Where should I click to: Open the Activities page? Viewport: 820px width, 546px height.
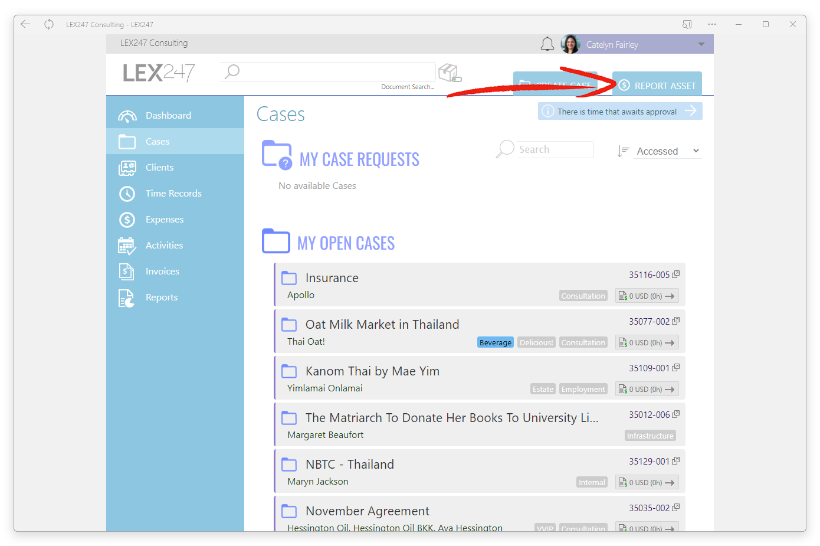pyautogui.click(x=175, y=245)
